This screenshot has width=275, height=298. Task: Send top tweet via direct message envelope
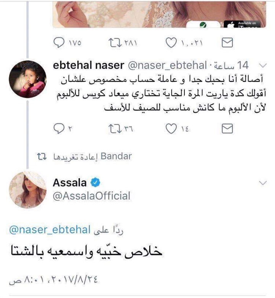click(x=227, y=42)
